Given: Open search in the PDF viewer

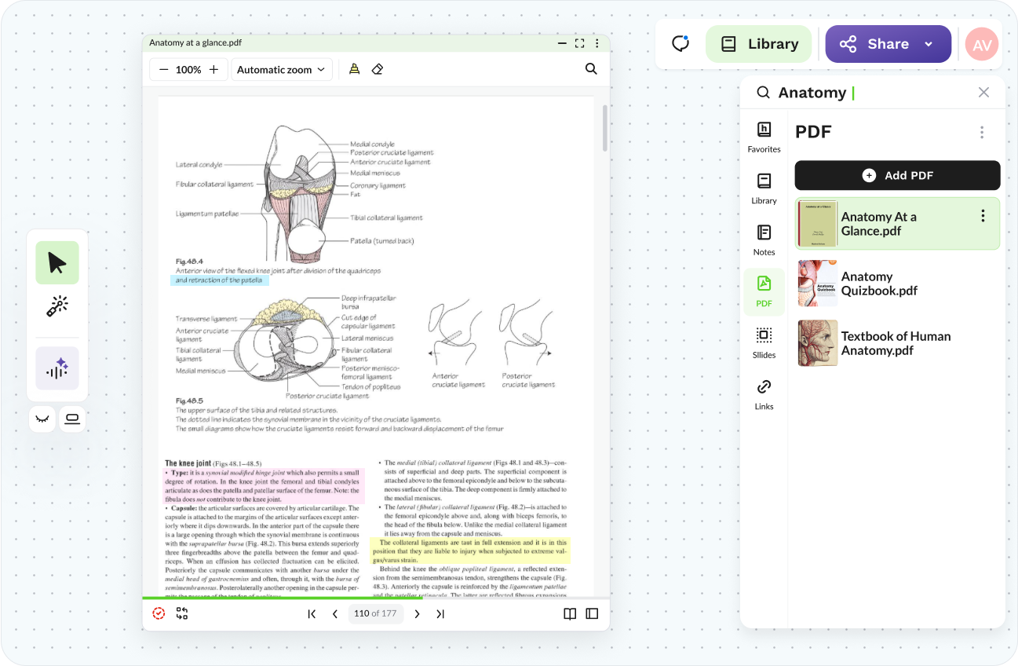Looking at the screenshot, I should (591, 69).
